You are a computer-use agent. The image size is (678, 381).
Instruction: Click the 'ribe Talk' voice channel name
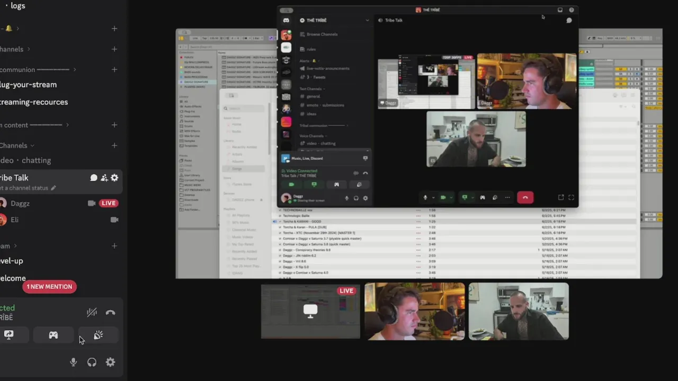coord(14,178)
